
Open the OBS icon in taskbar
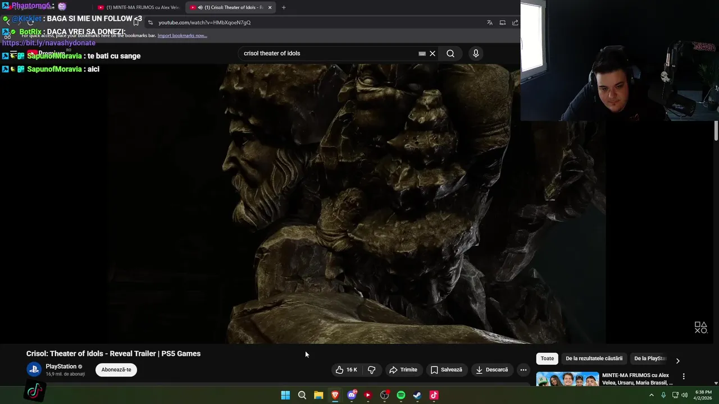click(385, 395)
